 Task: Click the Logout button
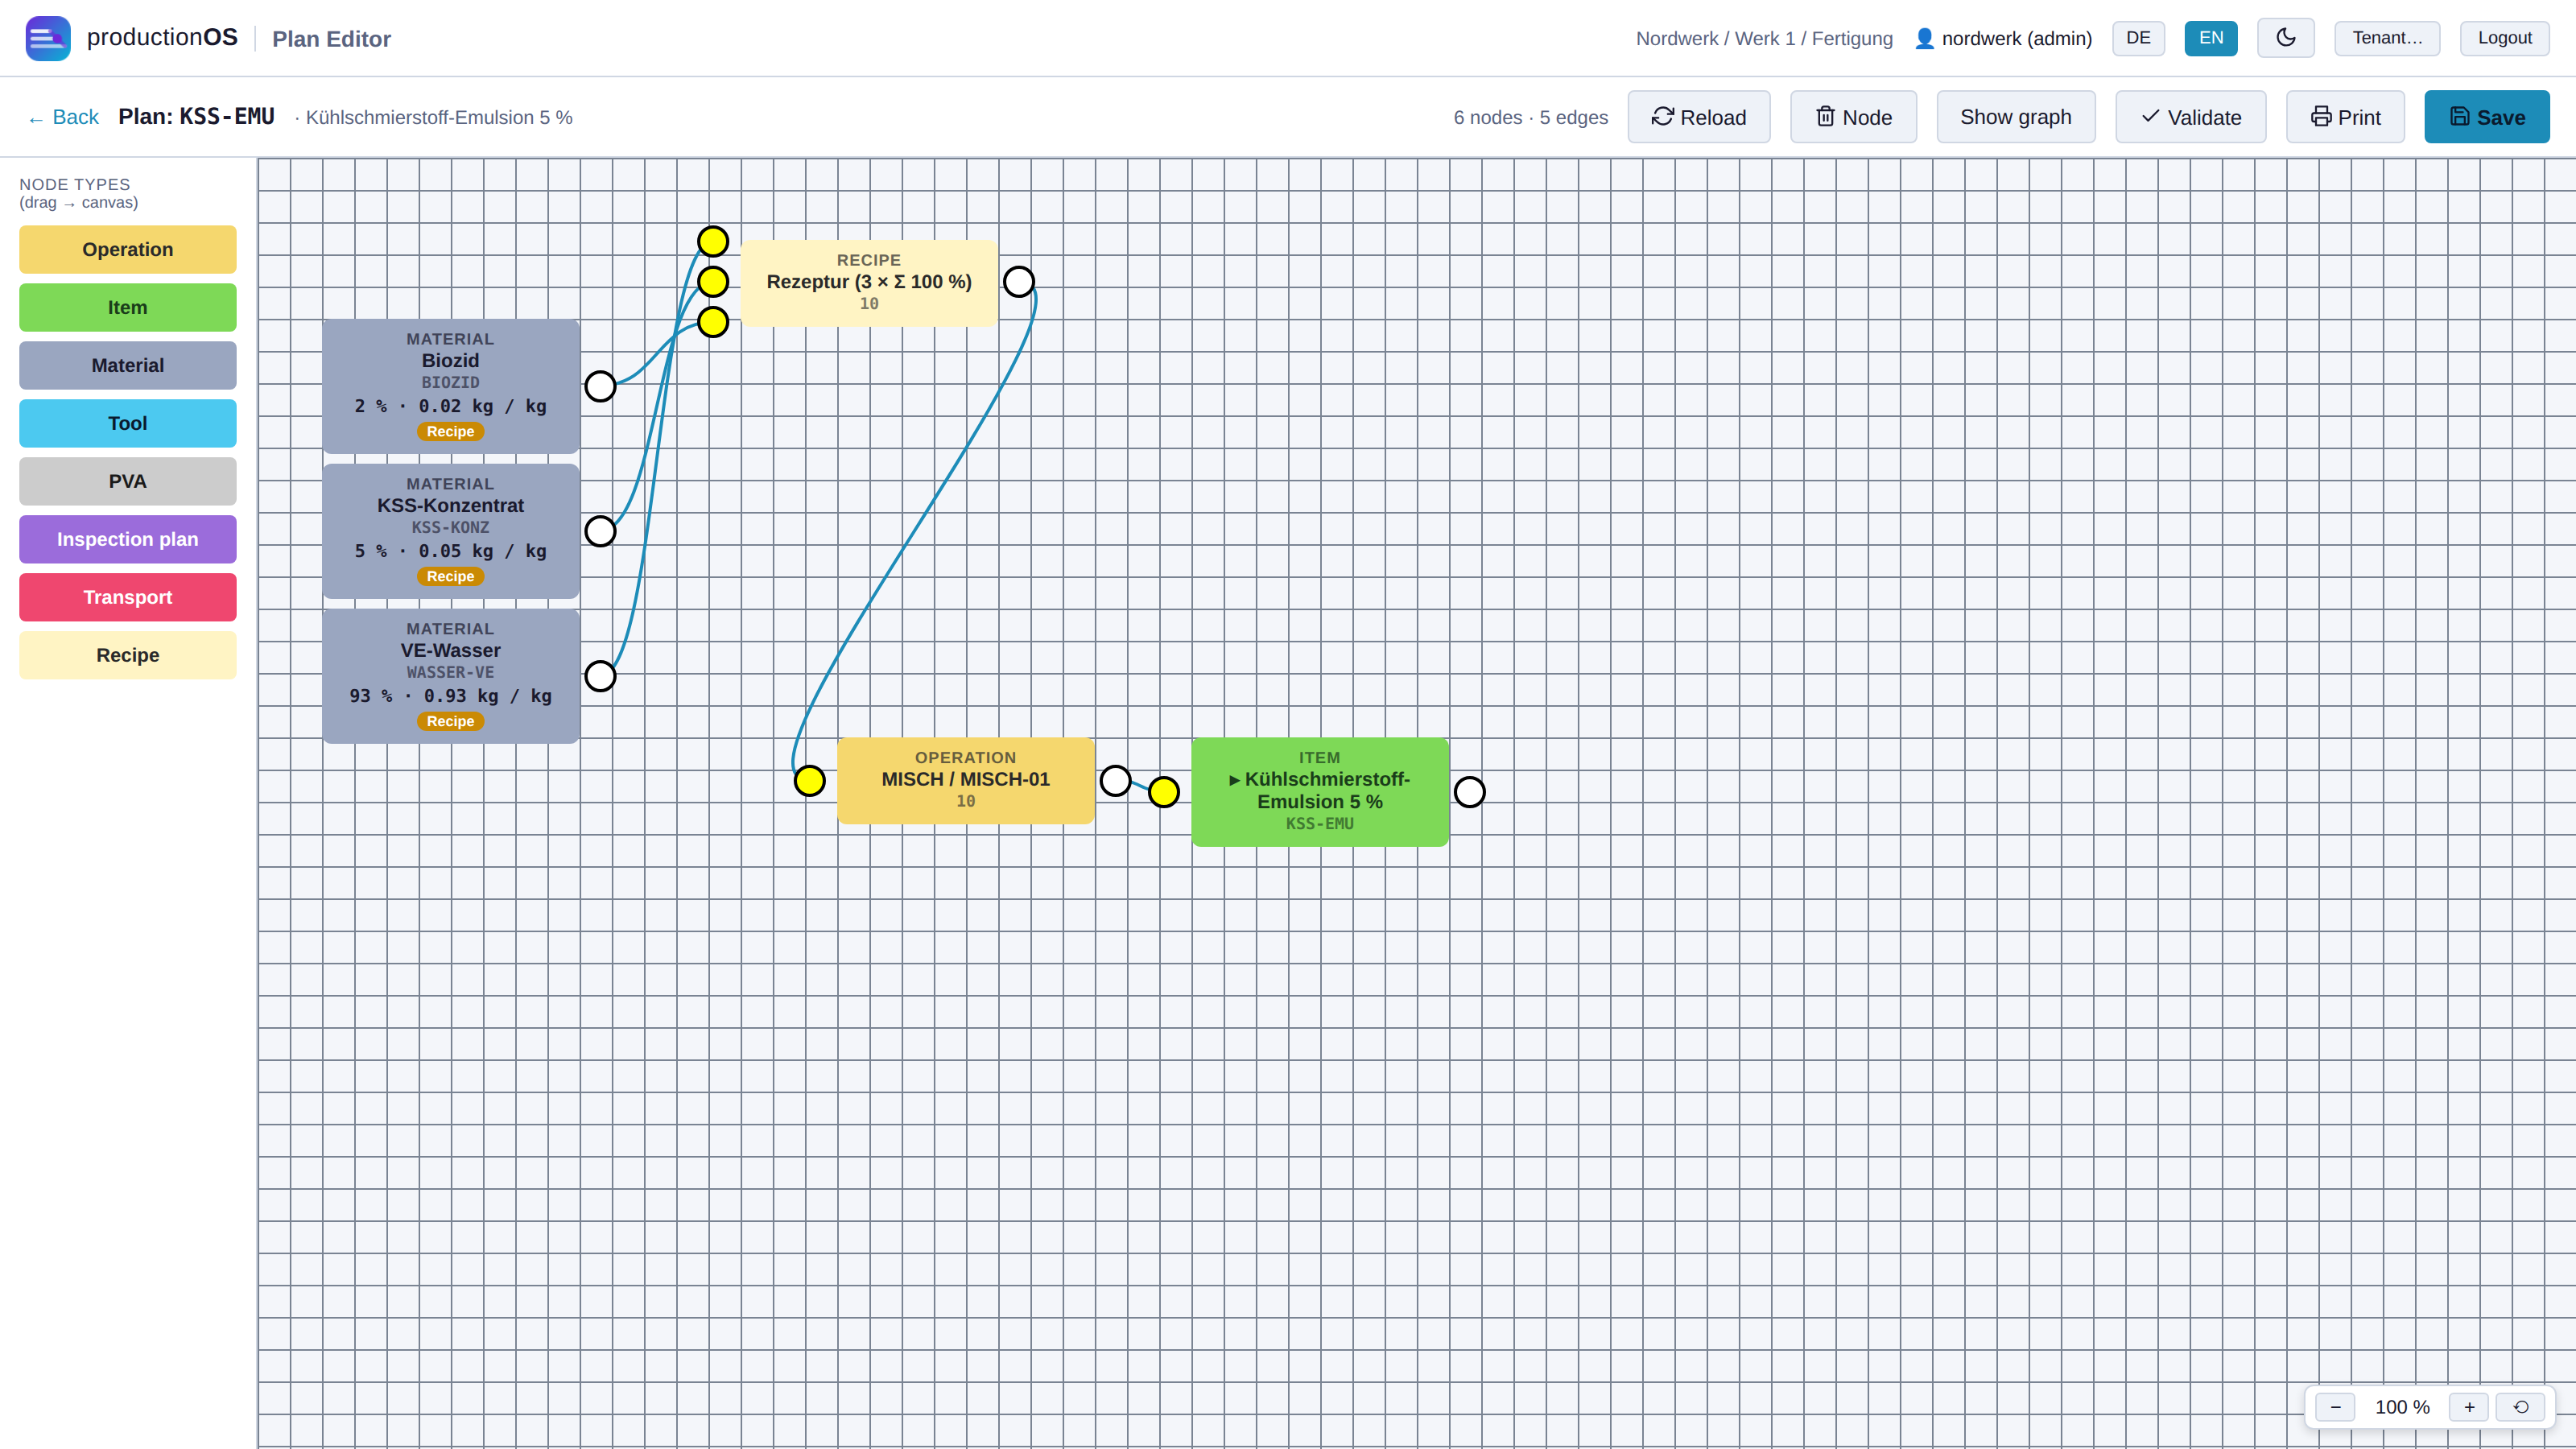click(2504, 38)
